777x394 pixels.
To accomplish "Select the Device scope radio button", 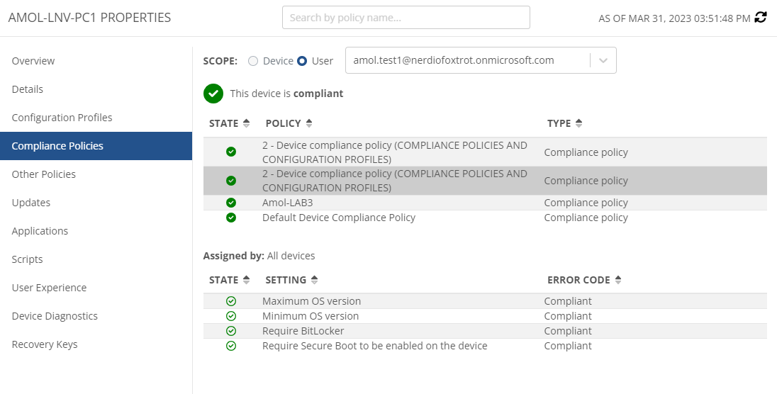I will point(253,61).
